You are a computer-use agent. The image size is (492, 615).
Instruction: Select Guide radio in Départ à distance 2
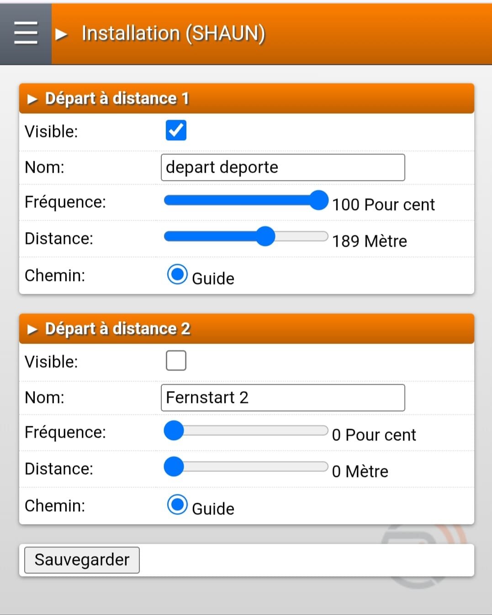(177, 505)
